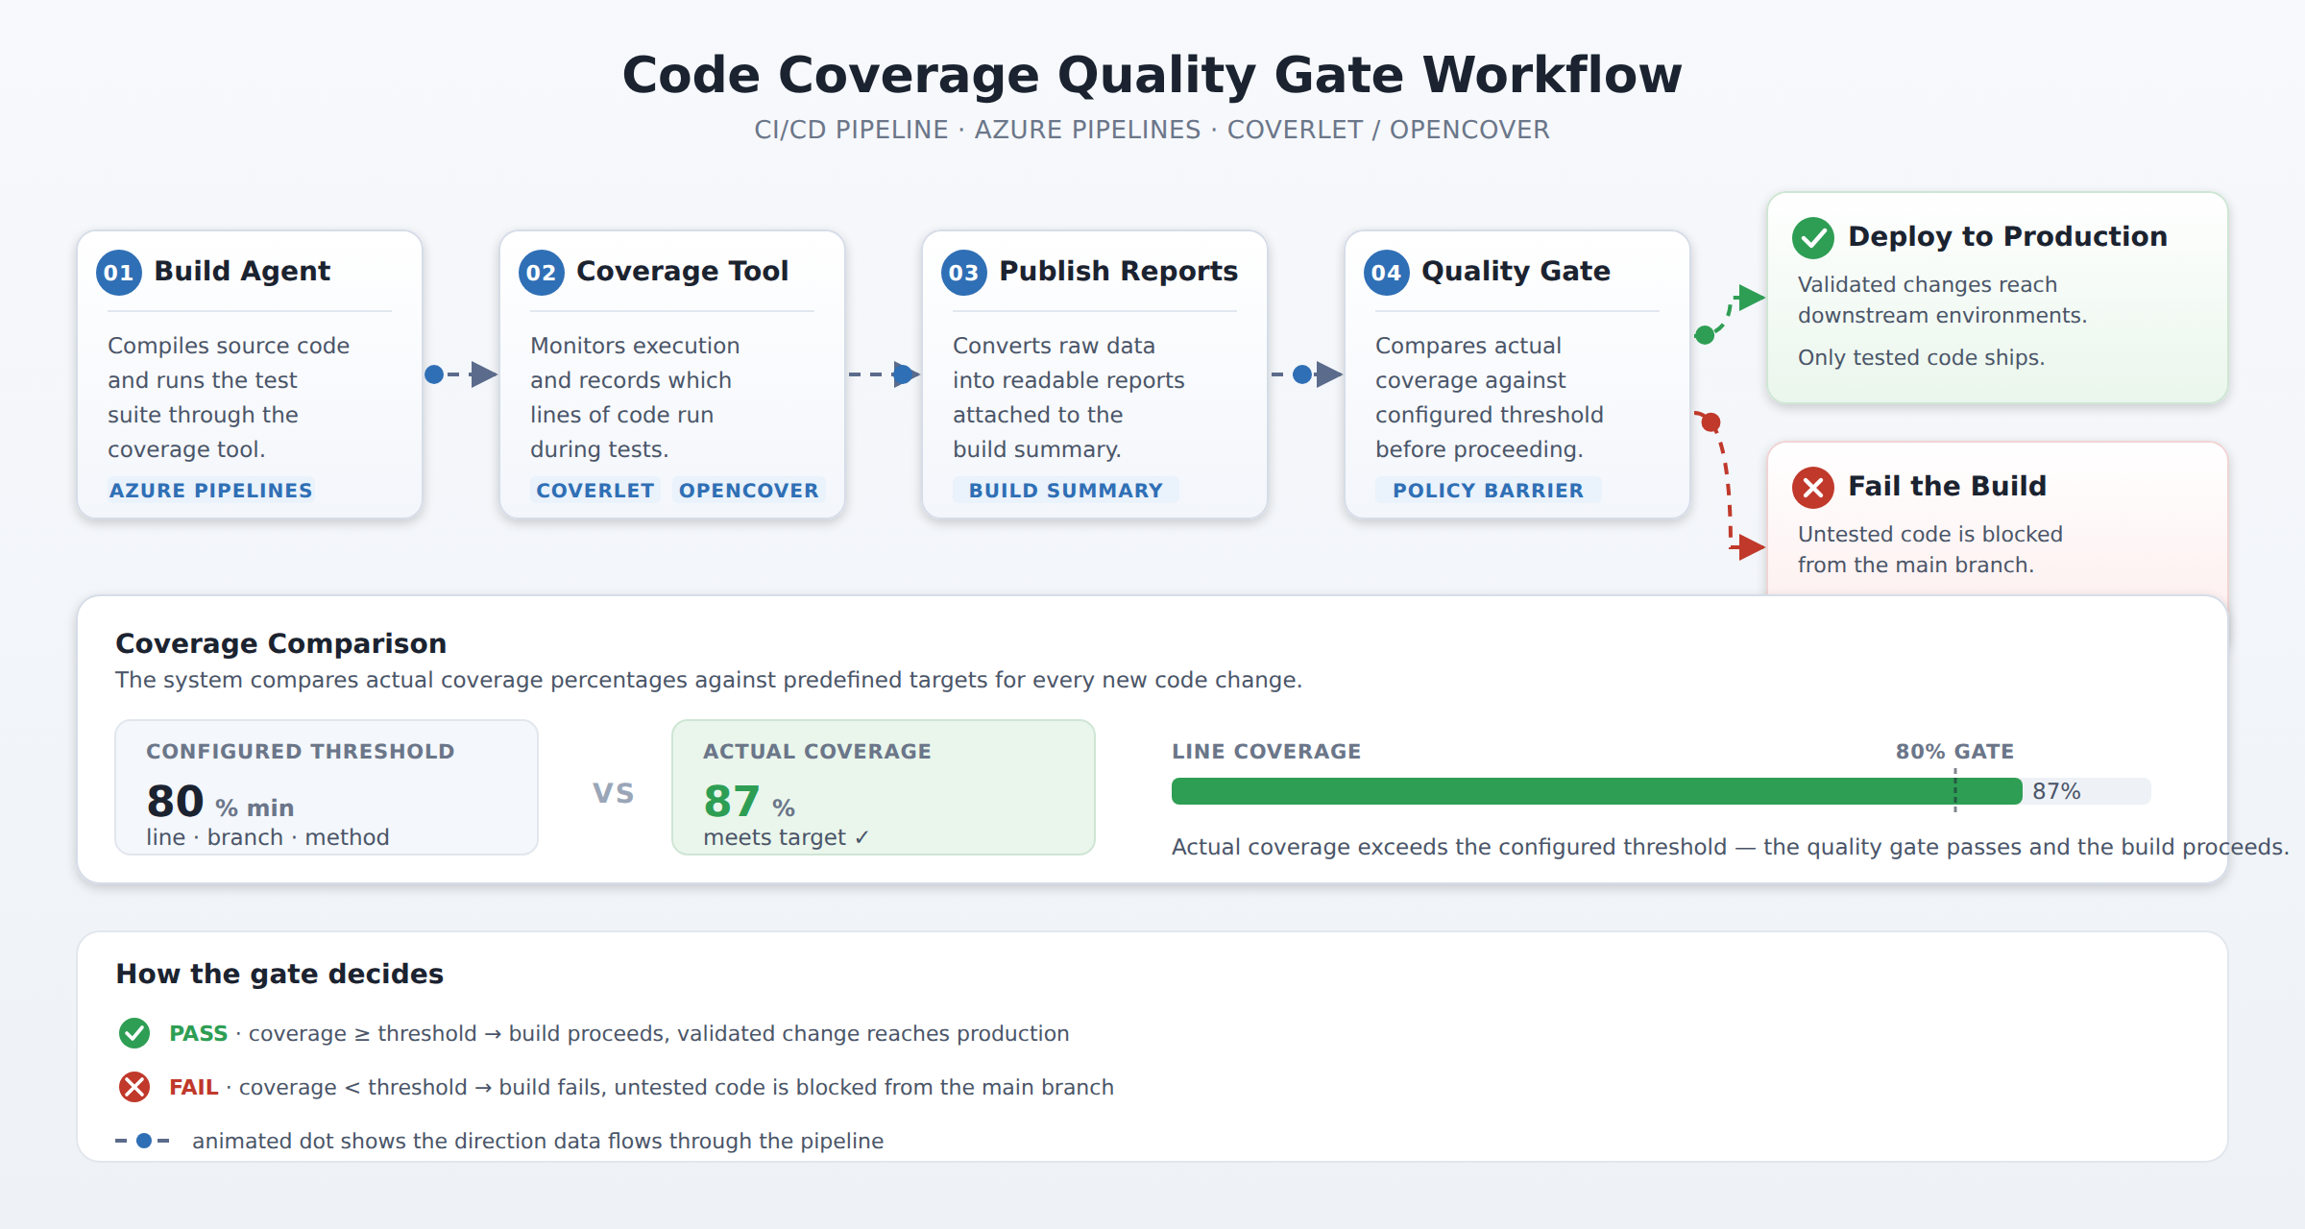This screenshot has width=2305, height=1229.
Task: Select the COVERLET tag
Action: pos(595,491)
